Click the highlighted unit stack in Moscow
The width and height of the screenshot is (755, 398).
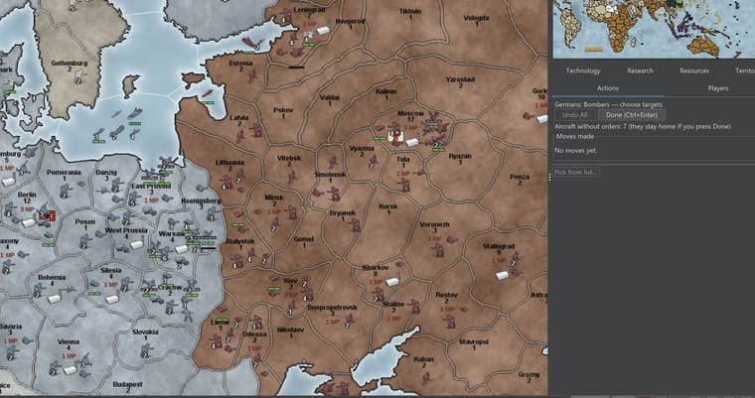coord(395,134)
